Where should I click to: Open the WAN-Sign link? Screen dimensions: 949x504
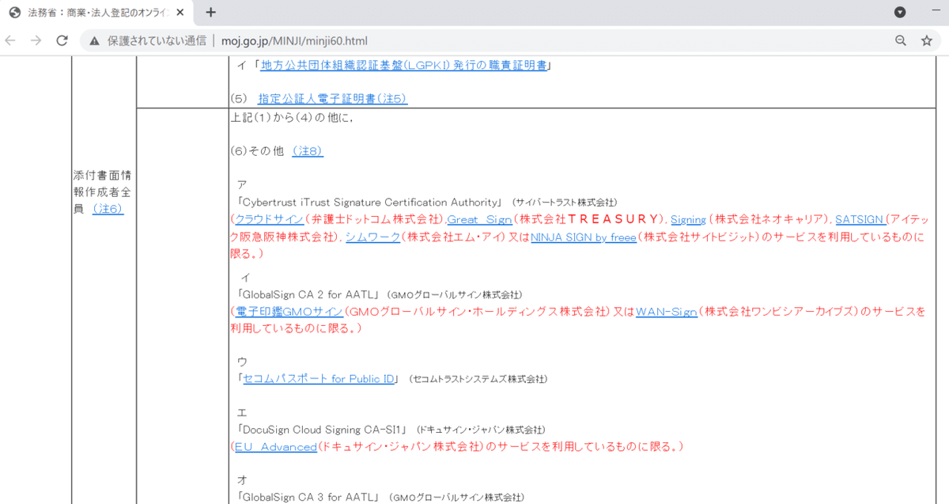pos(666,312)
